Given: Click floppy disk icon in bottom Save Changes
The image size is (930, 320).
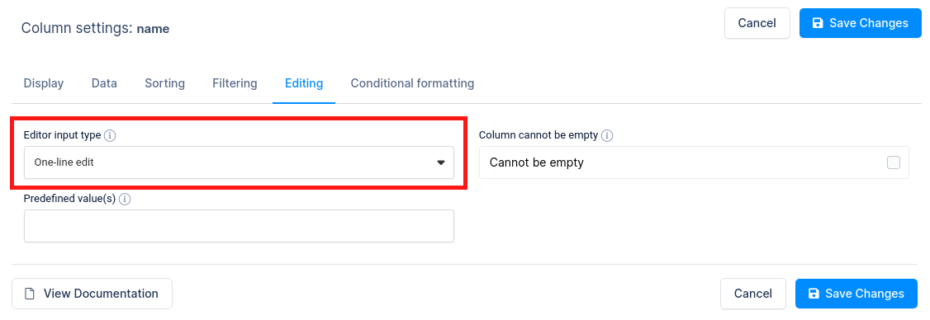Looking at the screenshot, I should [x=814, y=294].
